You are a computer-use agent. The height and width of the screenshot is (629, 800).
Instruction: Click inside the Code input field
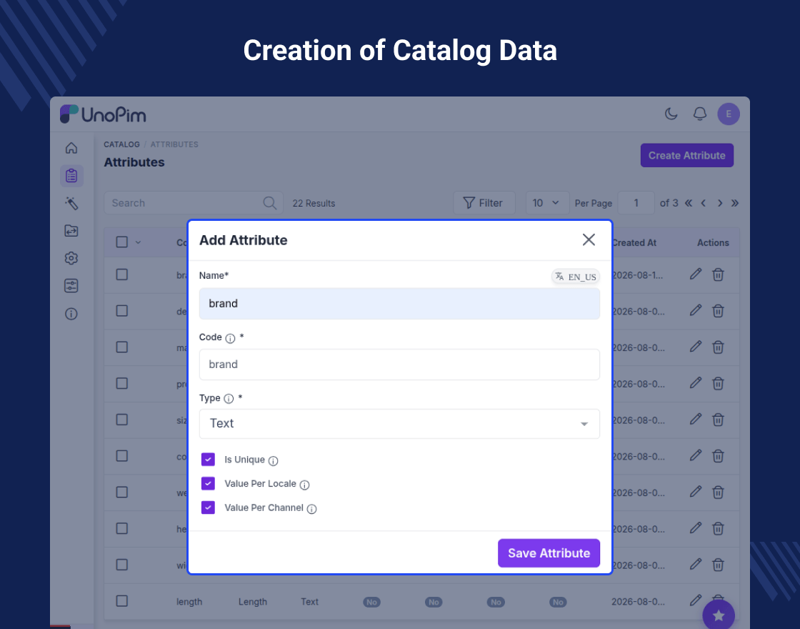pos(399,365)
